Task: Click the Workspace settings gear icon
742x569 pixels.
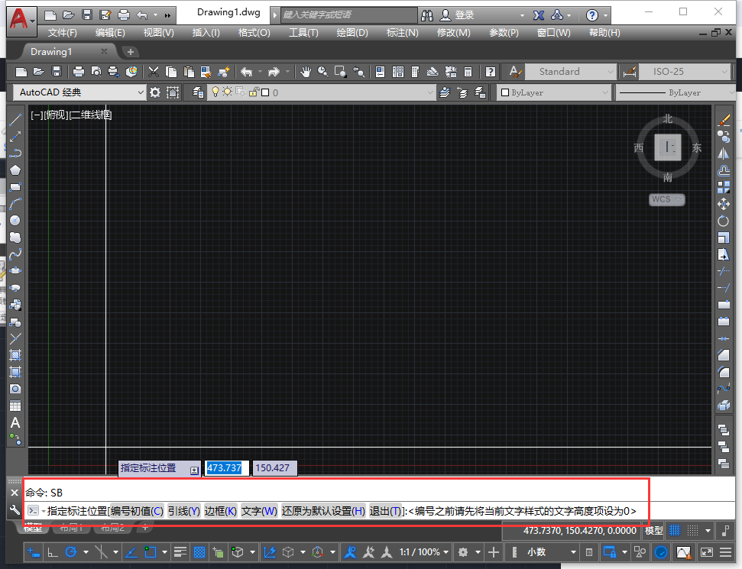Action: [155, 92]
